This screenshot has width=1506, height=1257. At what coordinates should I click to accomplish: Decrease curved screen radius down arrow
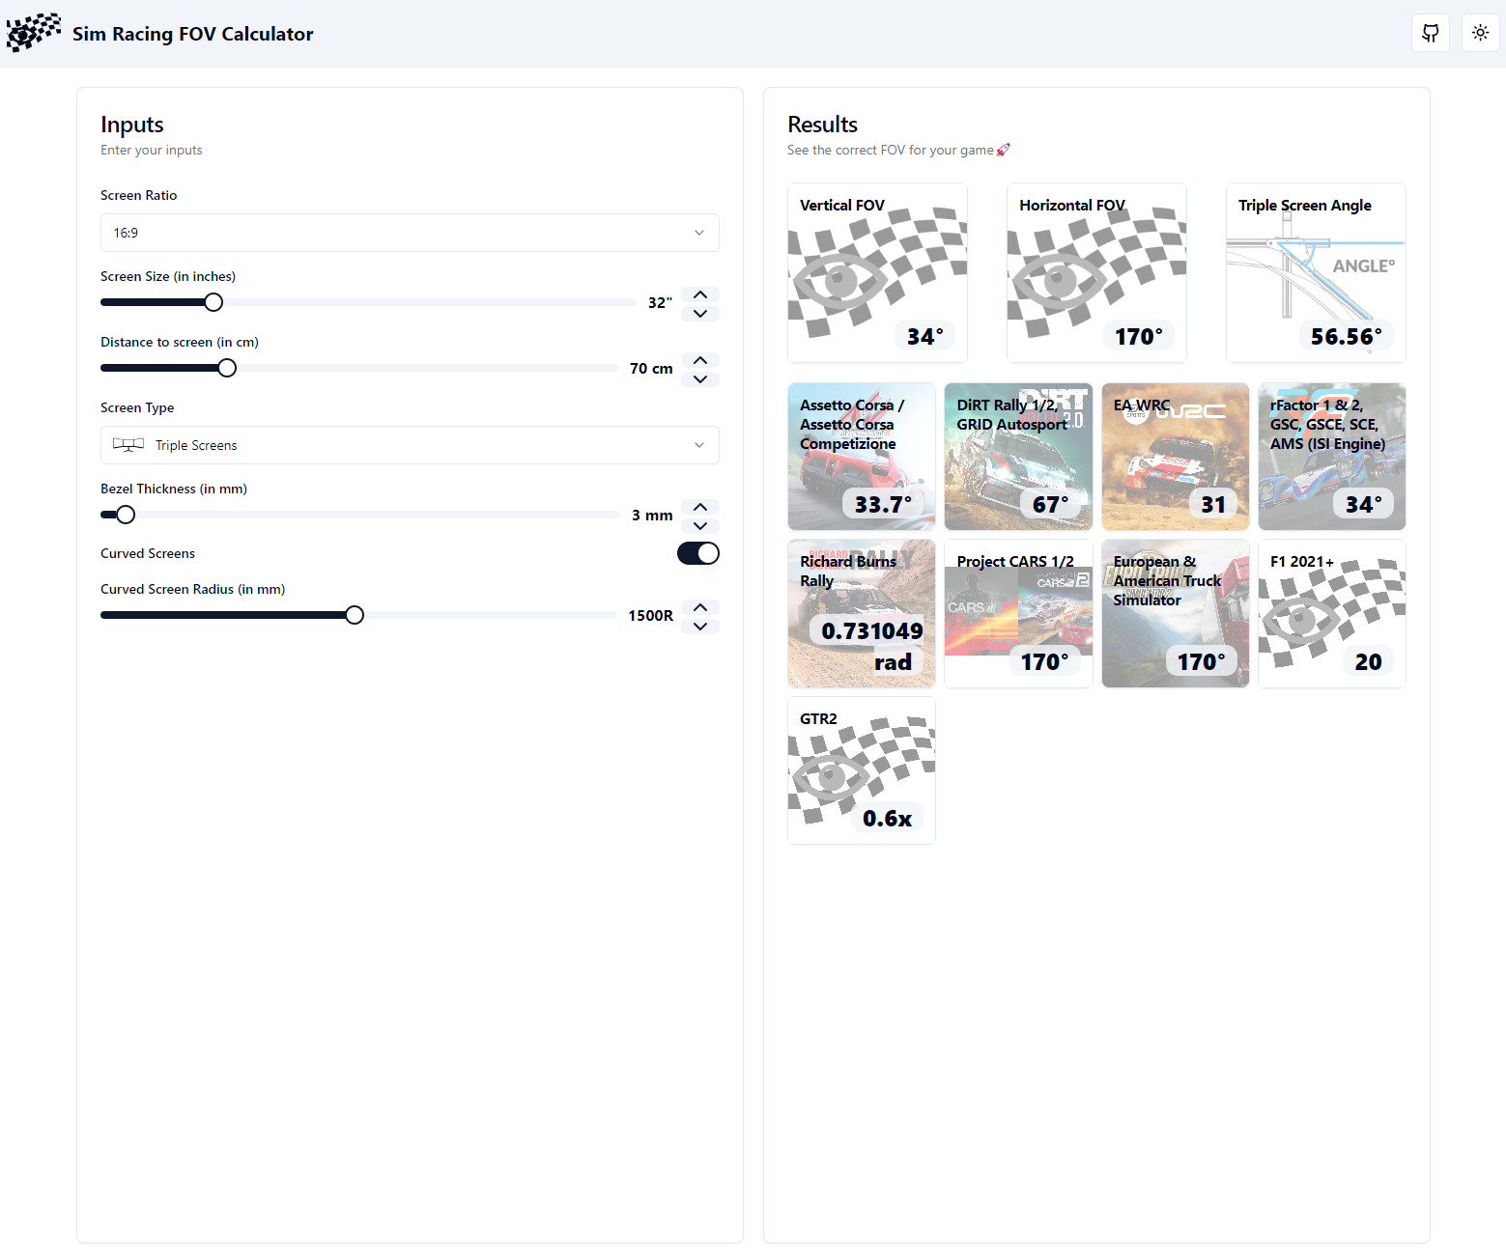coord(700,626)
